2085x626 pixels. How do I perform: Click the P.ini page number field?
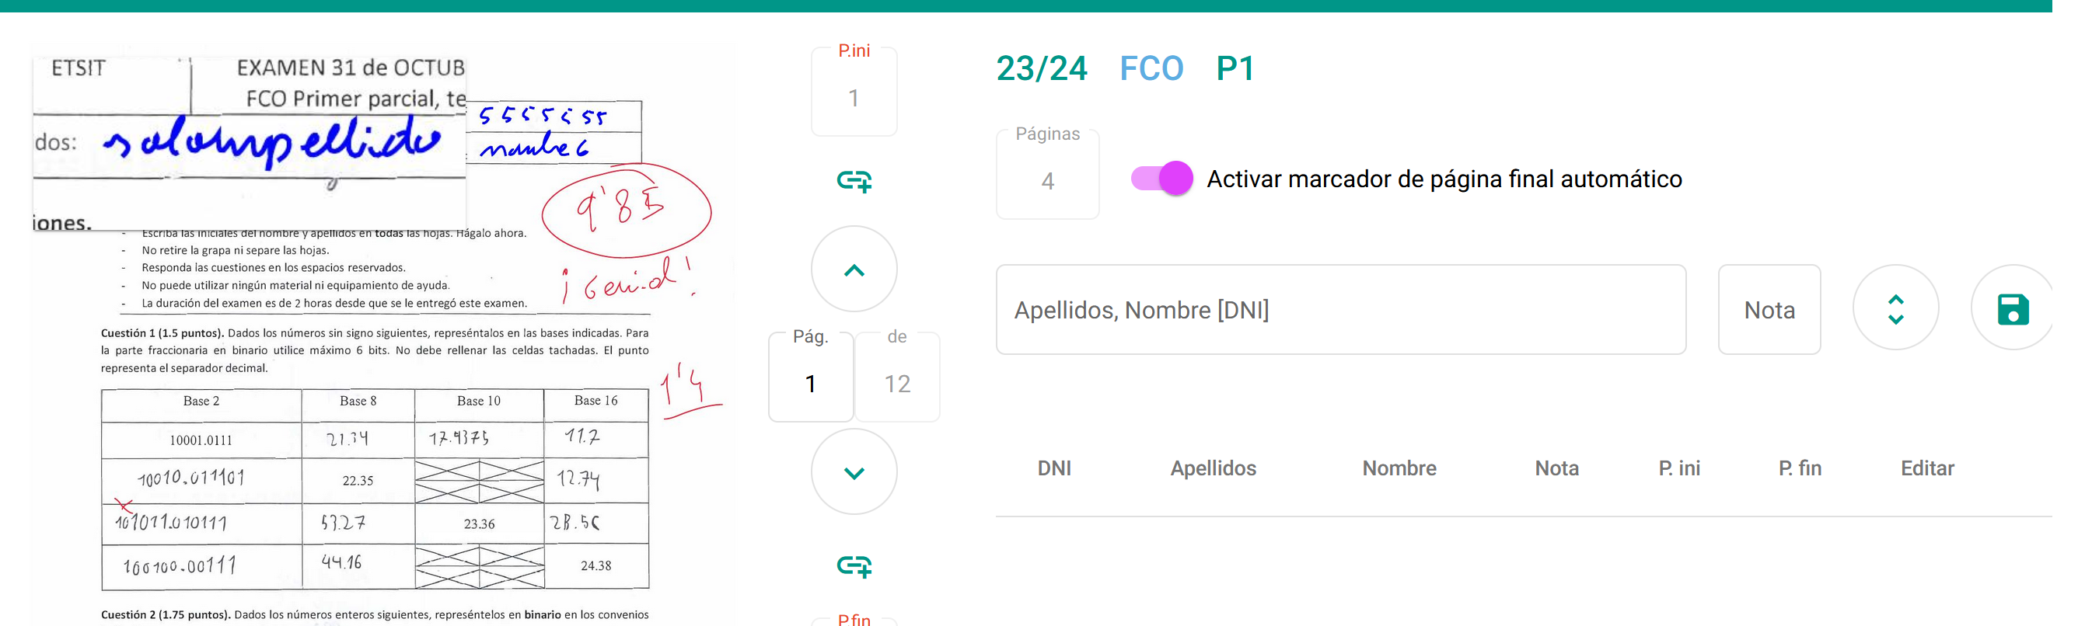(x=854, y=97)
